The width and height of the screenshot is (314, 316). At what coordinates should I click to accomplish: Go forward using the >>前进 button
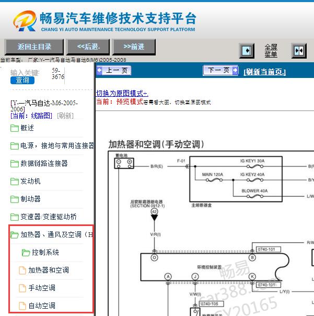pos(134,47)
